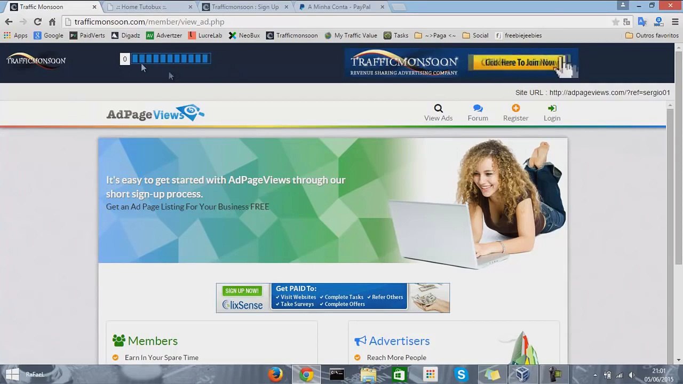The image size is (683, 384).
Task: Click the Click Here To Join Now banner button
Action: 519,62
